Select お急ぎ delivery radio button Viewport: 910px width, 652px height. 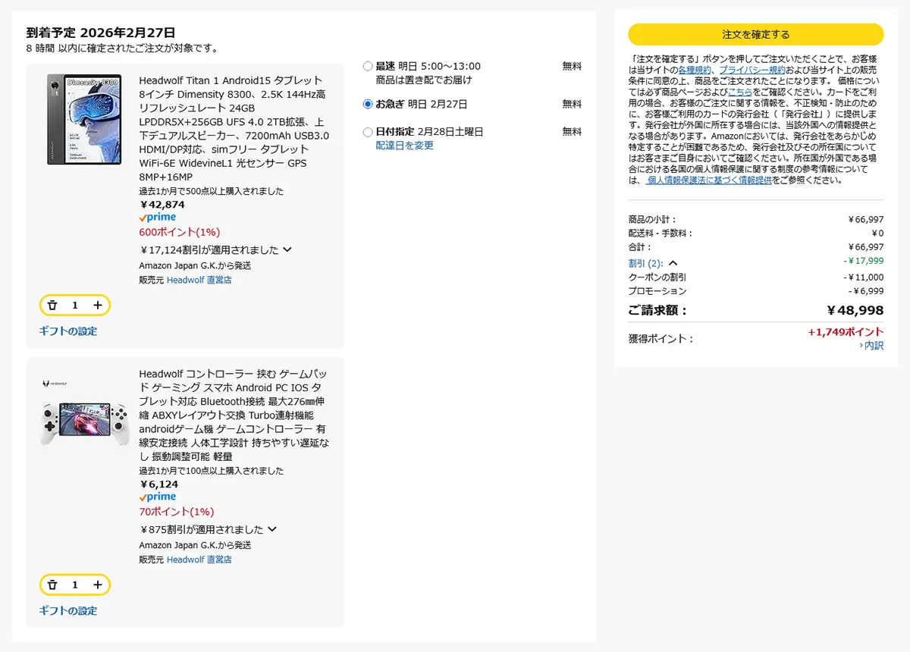[368, 104]
